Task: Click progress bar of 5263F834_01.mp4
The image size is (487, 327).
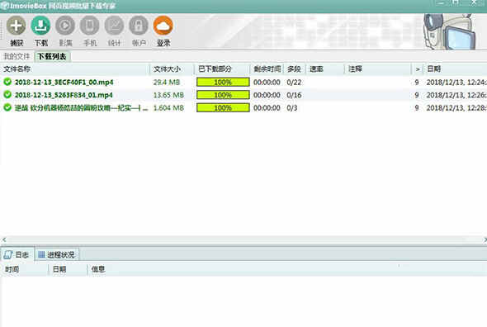Action: tap(223, 95)
